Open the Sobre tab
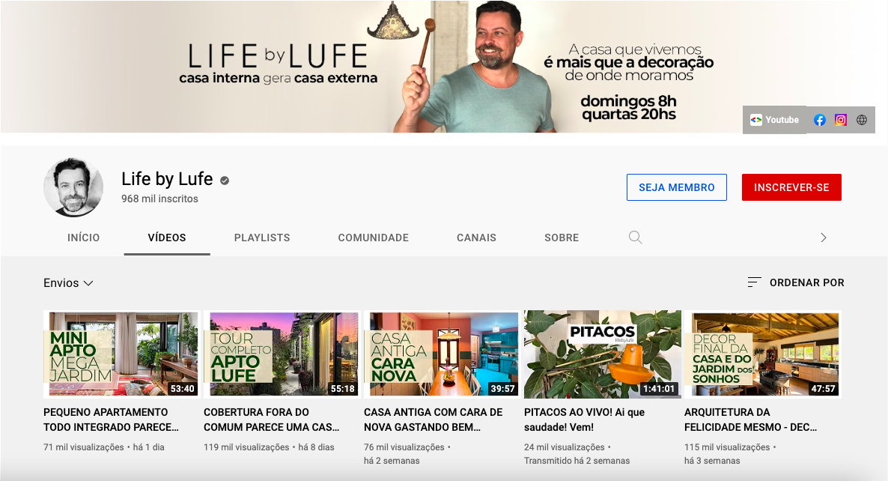888x481 pixels. click(x=562, y=238)
